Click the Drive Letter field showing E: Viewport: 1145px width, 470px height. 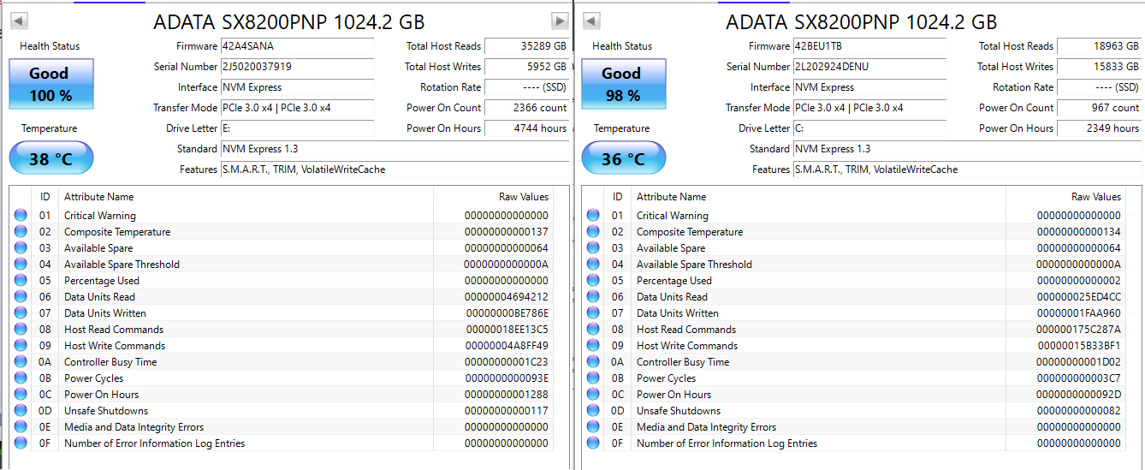pyautogui.click(x=297, y=128)
